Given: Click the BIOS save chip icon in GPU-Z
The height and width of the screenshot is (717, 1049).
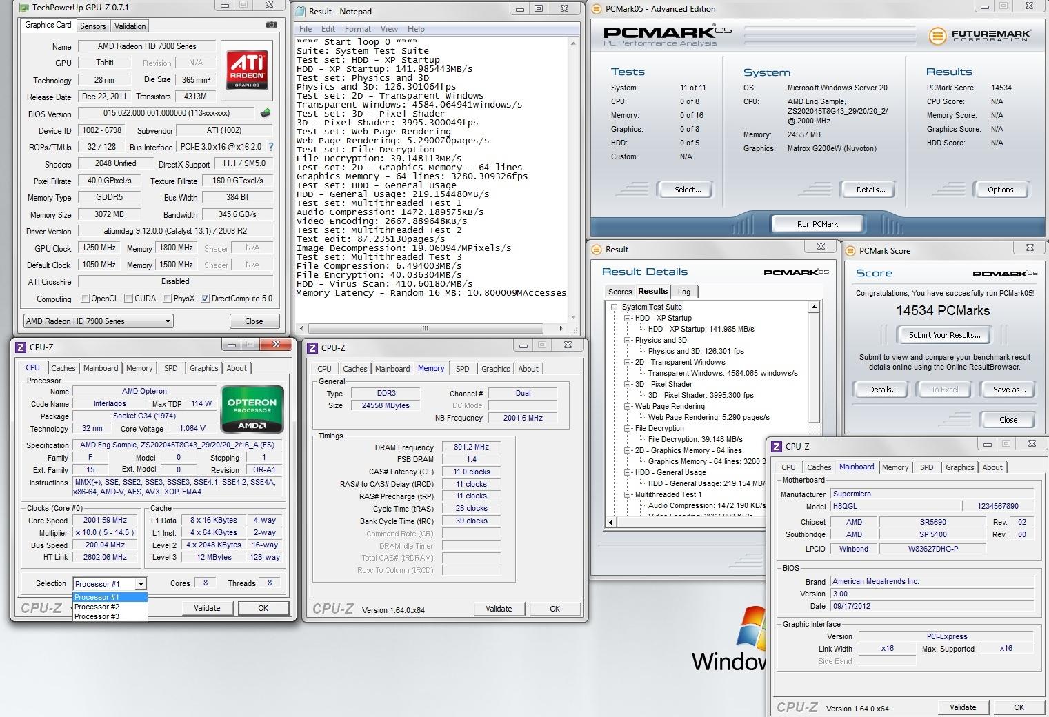Looking at the screenshot, I should (x=266, y=113).
